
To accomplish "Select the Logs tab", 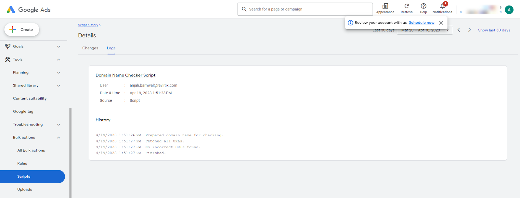I will tap(111, 48).
